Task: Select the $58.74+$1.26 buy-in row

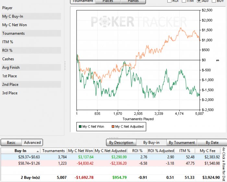Action: (x=111, y=163)
